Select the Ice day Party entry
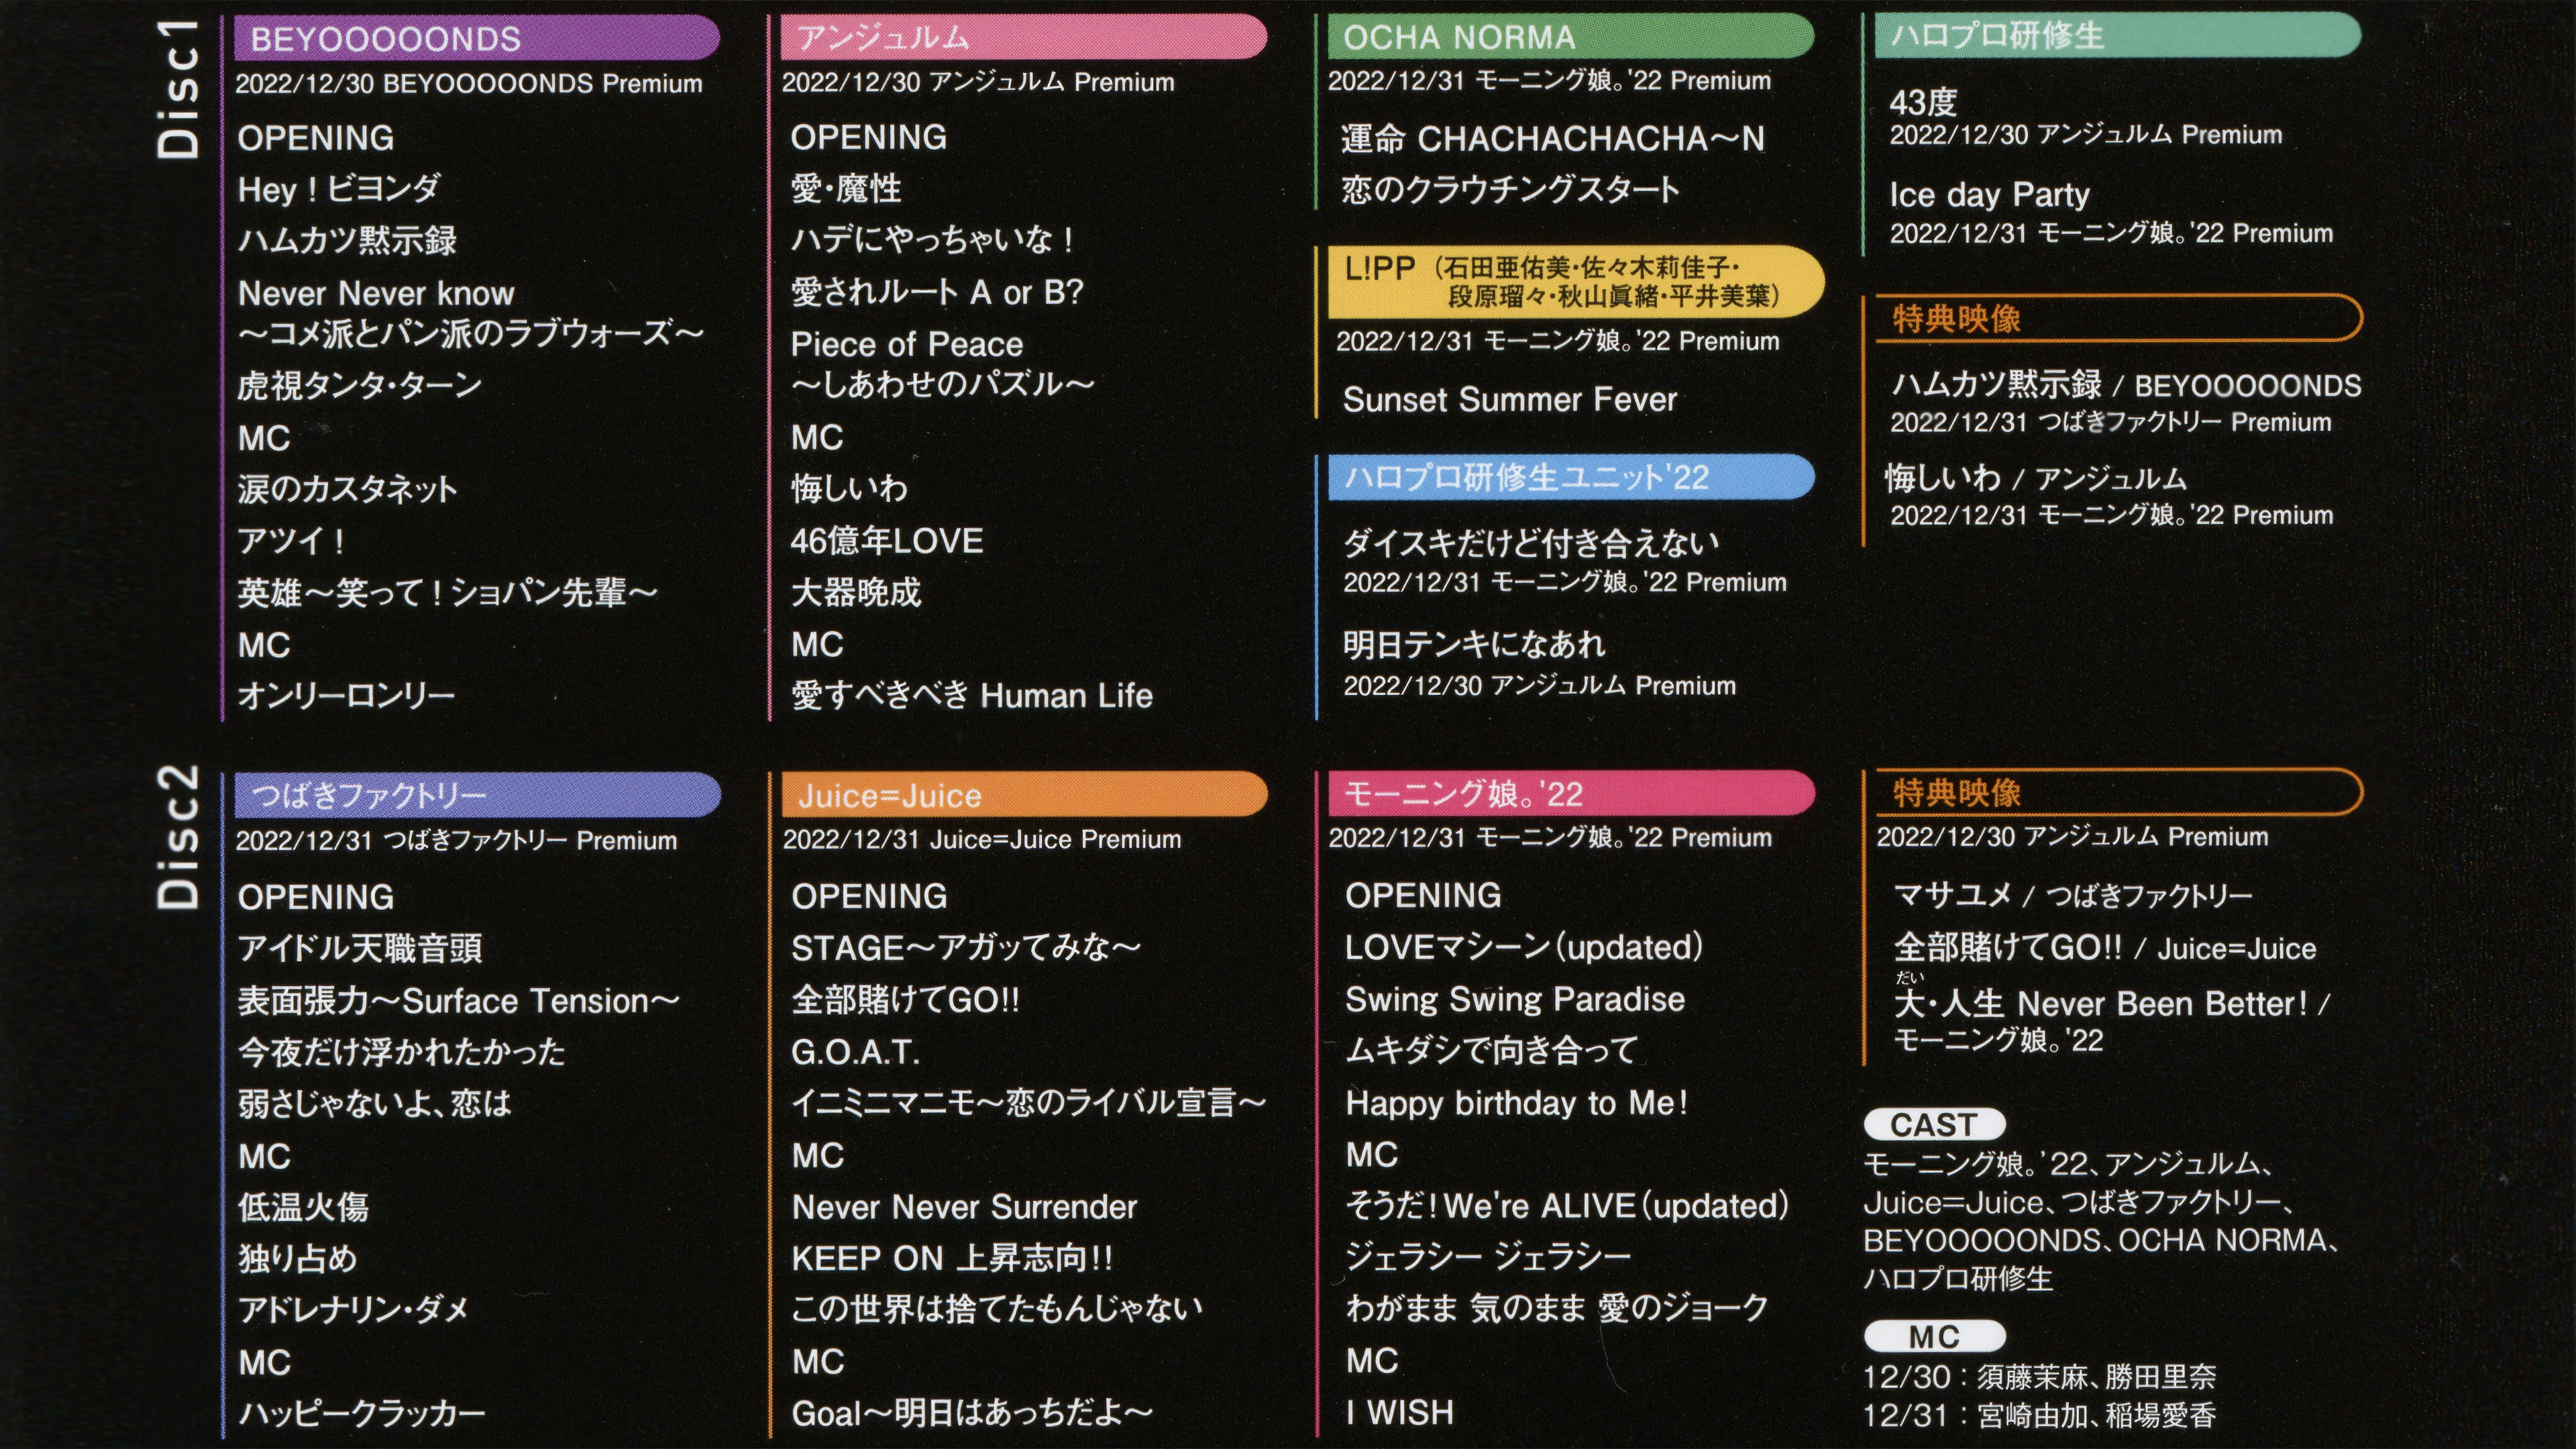 pos(1990,195)
